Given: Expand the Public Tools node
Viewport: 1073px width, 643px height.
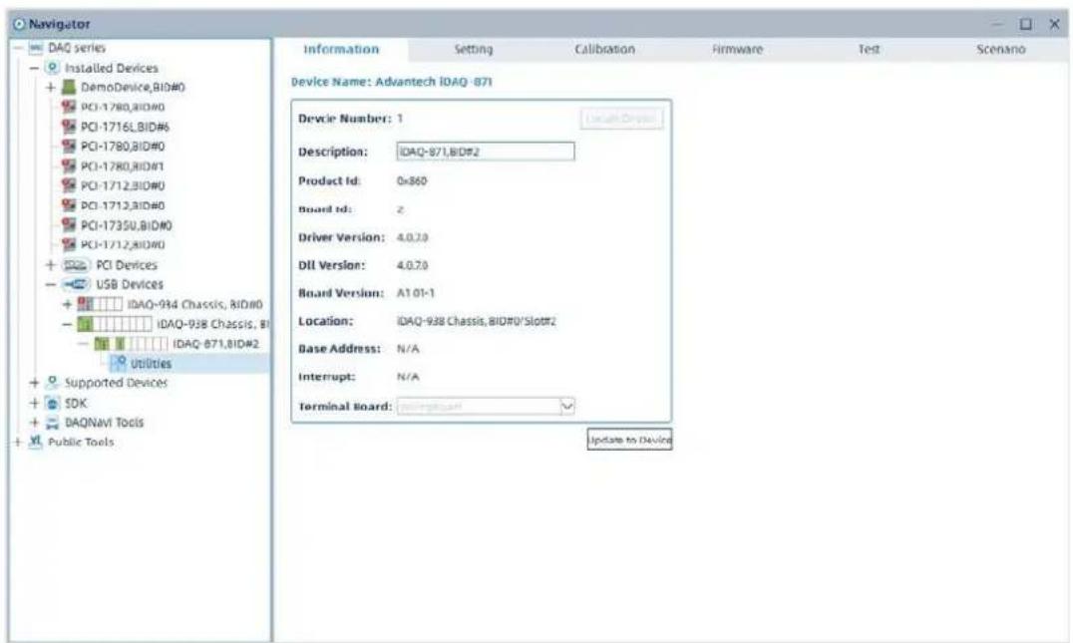Looking at the screenshot, I should point(18,443).
